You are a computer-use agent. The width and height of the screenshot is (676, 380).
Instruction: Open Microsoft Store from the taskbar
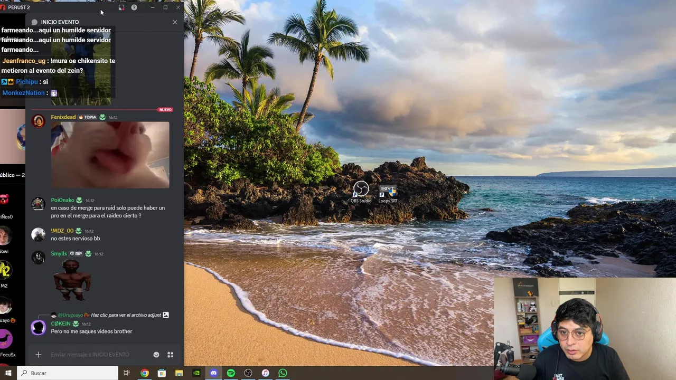162,373
